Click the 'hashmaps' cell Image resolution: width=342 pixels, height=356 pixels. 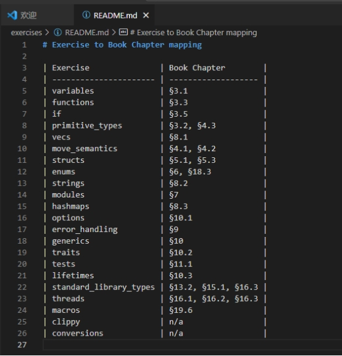70,206
